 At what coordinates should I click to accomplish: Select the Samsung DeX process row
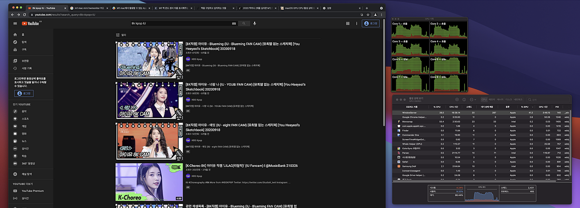[480, 166]
